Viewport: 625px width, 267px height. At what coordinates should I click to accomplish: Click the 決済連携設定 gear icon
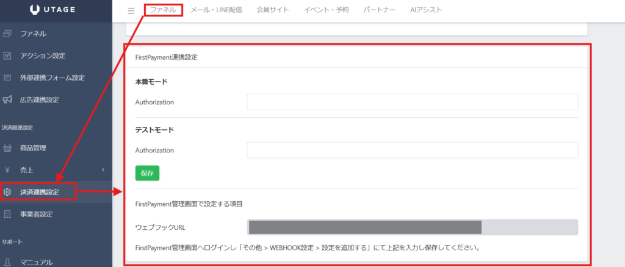7,192
